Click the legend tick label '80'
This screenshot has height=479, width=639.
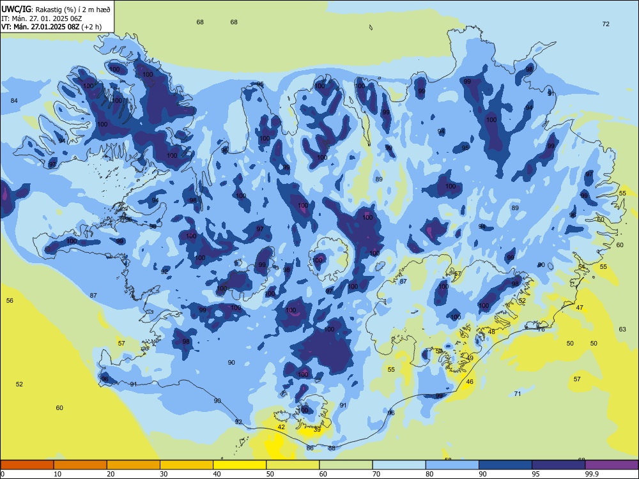pos(429,474)
